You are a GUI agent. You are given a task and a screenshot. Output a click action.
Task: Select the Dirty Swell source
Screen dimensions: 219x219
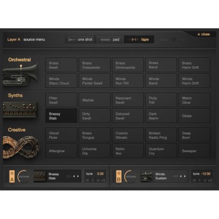click(95, 116)
